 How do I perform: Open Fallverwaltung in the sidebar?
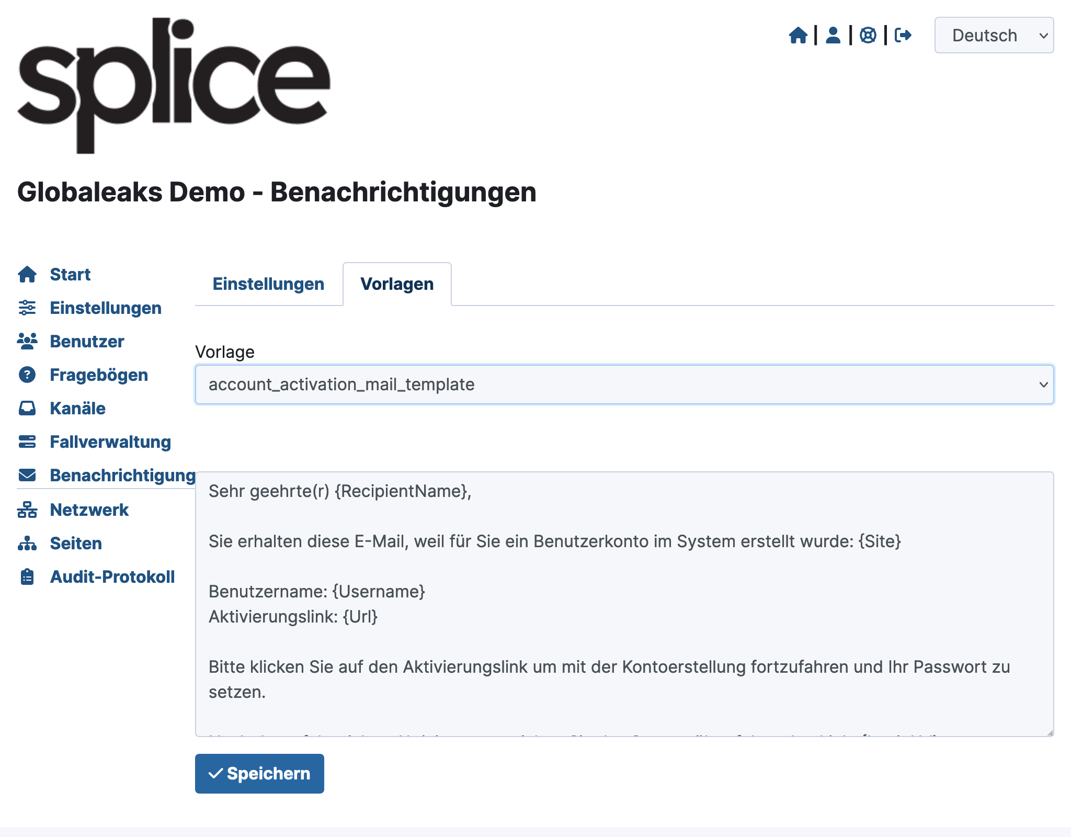(x=110, y=442)
